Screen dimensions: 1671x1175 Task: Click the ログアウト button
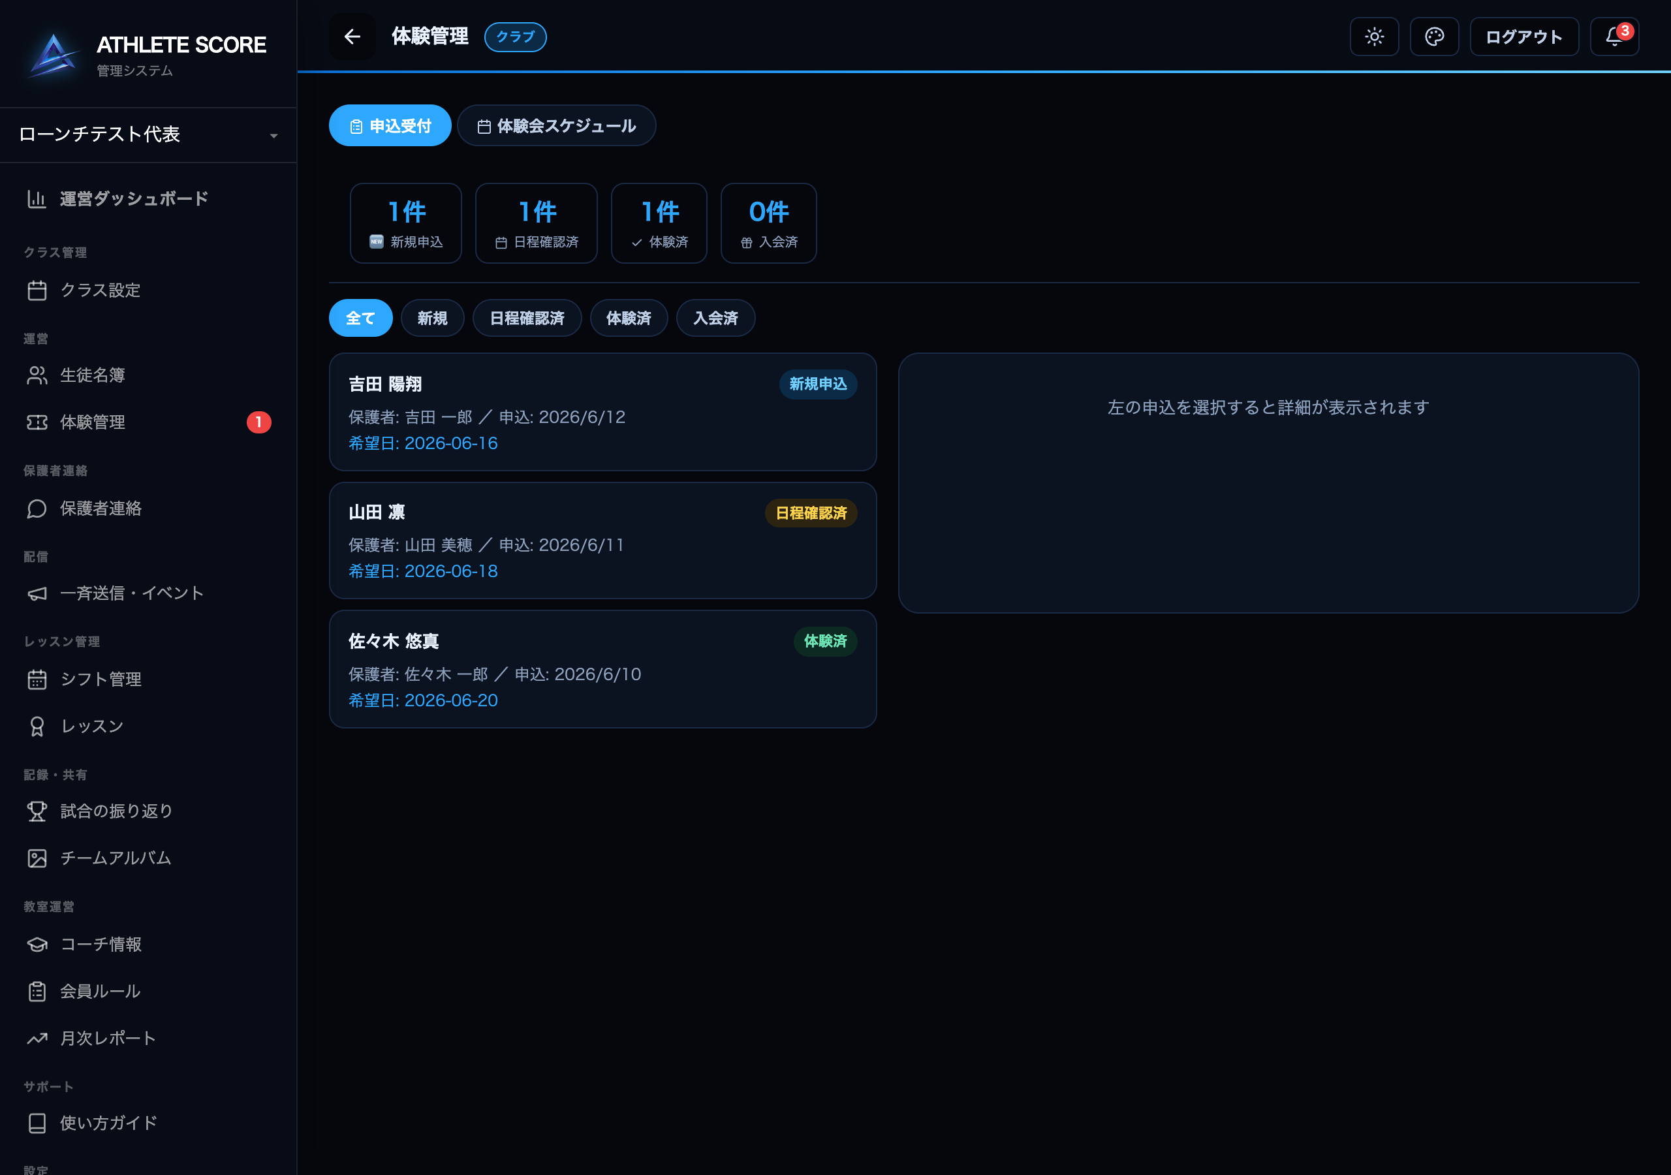(1524, 37)
